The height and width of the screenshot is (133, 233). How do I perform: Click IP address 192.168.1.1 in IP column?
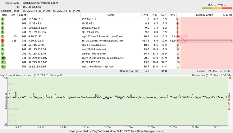[35, 19]
